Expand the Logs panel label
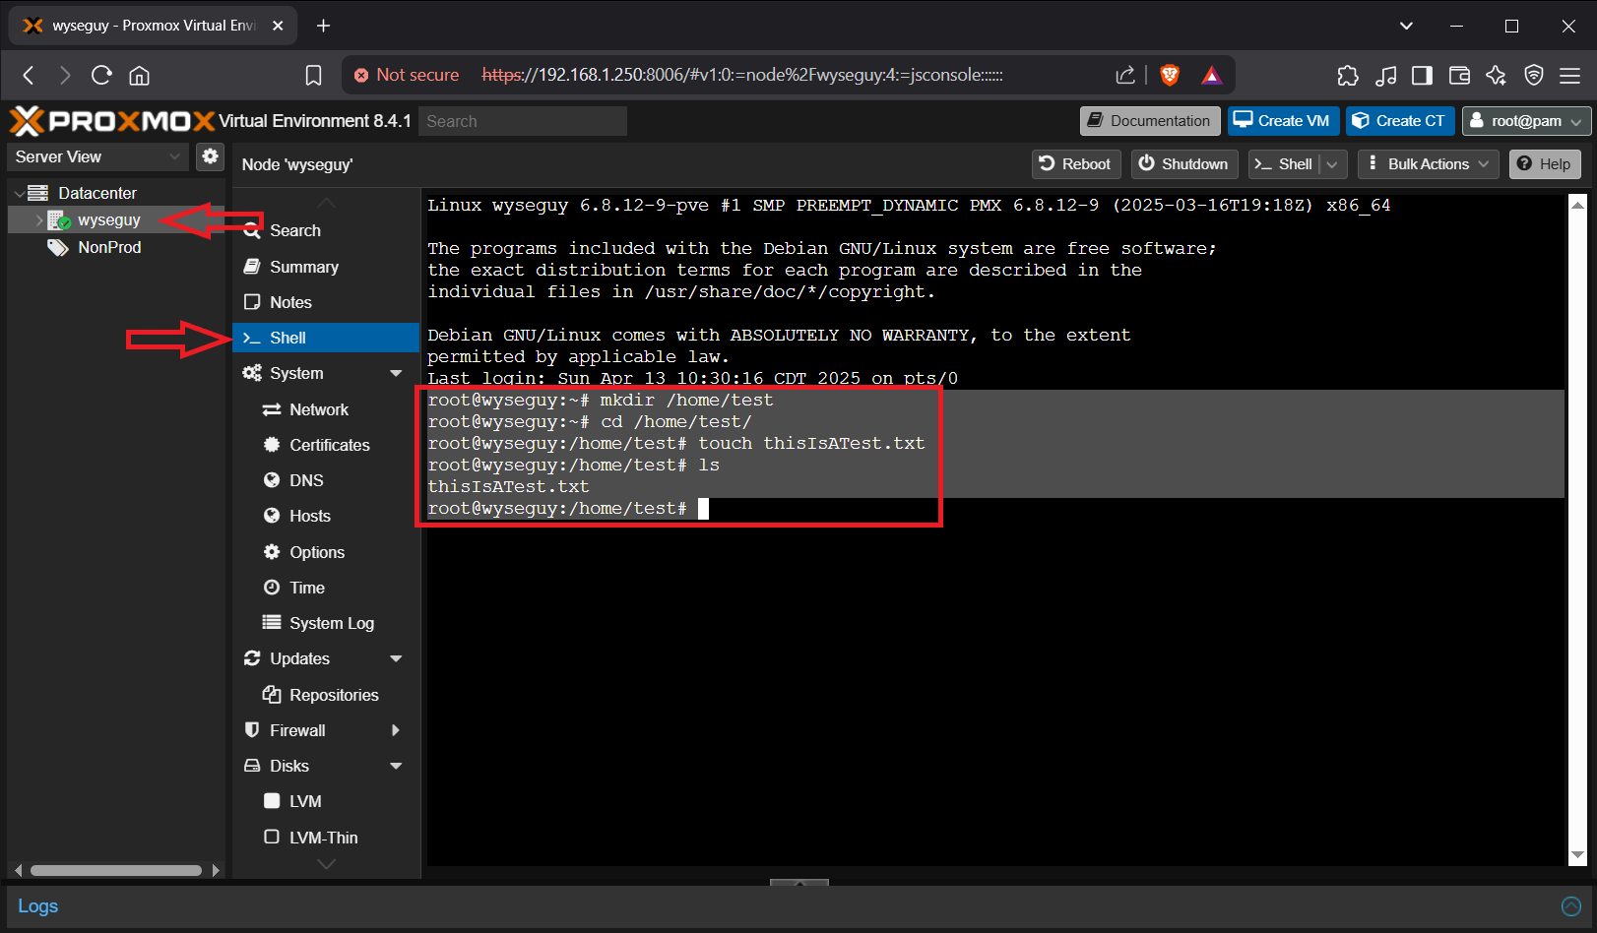 (37, 906)
